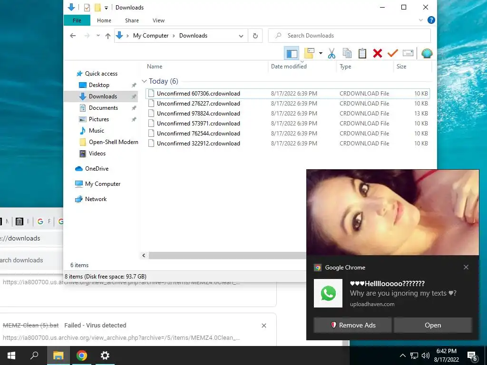Screen dimensions: 487x365
Task: Click the shell settings icon in toolbar
Action: 427,53
